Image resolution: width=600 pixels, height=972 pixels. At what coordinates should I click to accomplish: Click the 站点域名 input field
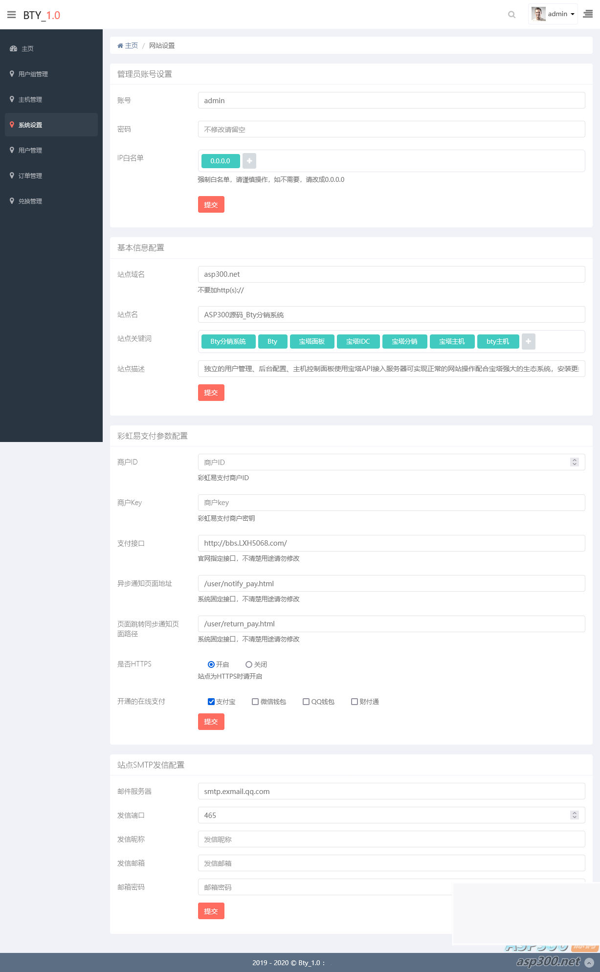click(391, 274)
